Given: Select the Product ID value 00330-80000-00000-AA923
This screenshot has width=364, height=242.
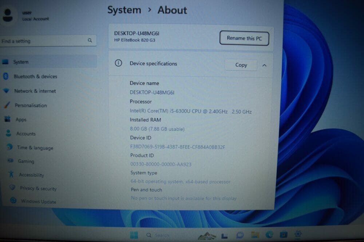Looking at the screenshot, I should coord(161,164).
